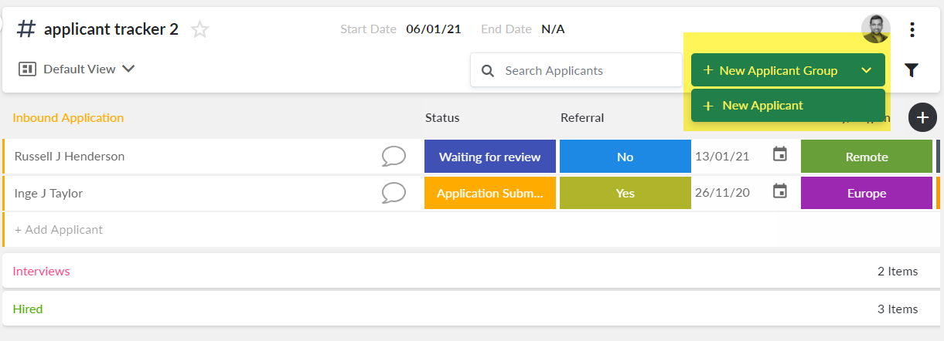Click the Status column header
944x341 pixels.
(442, 117)
